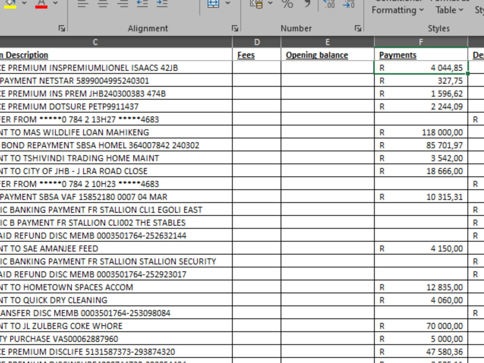Viewport: 484px width, 363px height.
Task: Click the Description header cell
Action: point(116,55)
